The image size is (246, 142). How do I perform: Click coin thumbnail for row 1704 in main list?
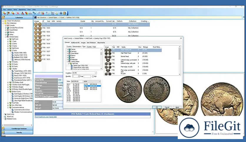point(38,28)
